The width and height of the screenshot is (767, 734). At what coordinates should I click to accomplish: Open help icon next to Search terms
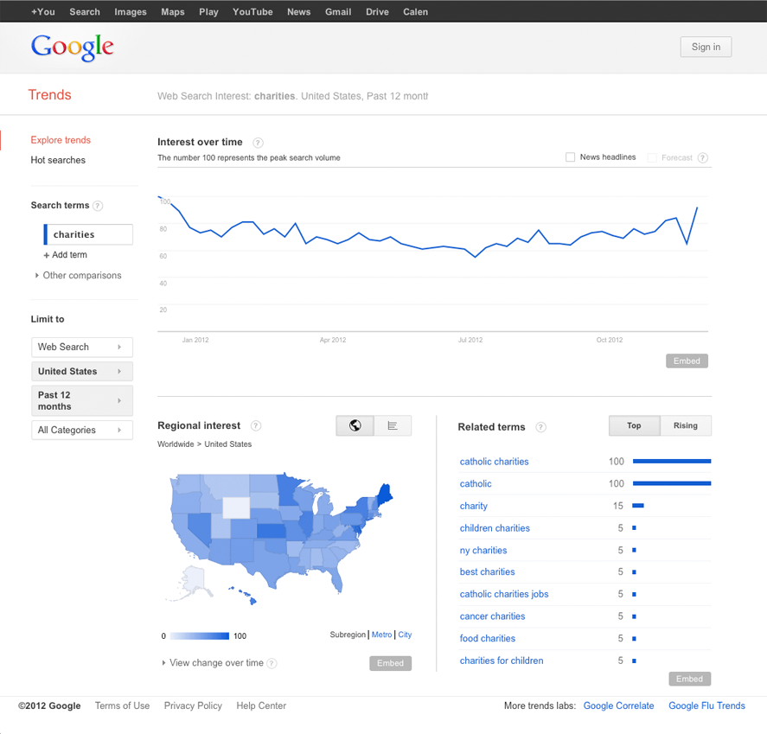[x=98, y=206]
